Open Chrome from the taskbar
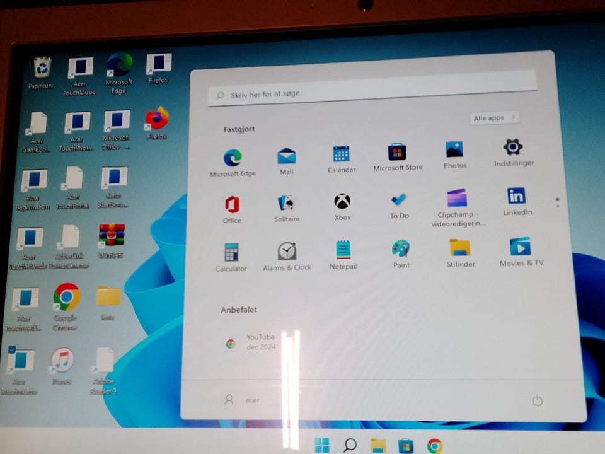Screen dimensions: 605x454 (434, 446)
